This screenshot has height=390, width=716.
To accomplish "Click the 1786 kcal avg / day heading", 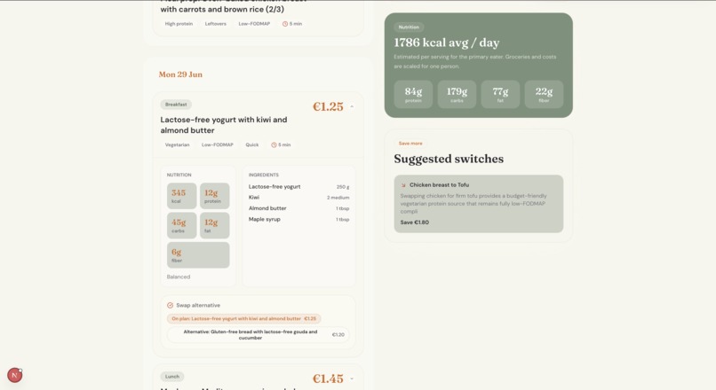I will [x=447, y=43].
